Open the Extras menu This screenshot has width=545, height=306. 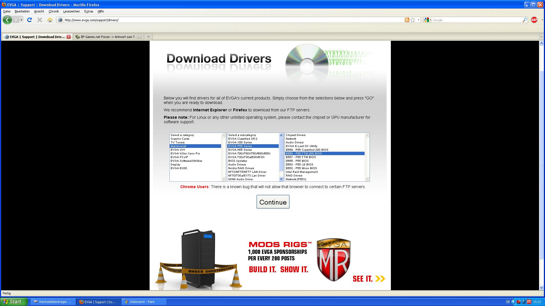pos(89,11)
